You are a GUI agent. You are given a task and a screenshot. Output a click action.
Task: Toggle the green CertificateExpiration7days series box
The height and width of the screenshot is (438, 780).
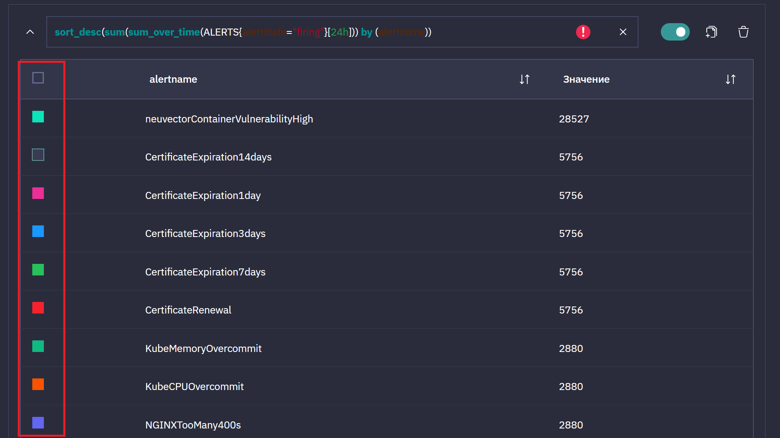38,270
